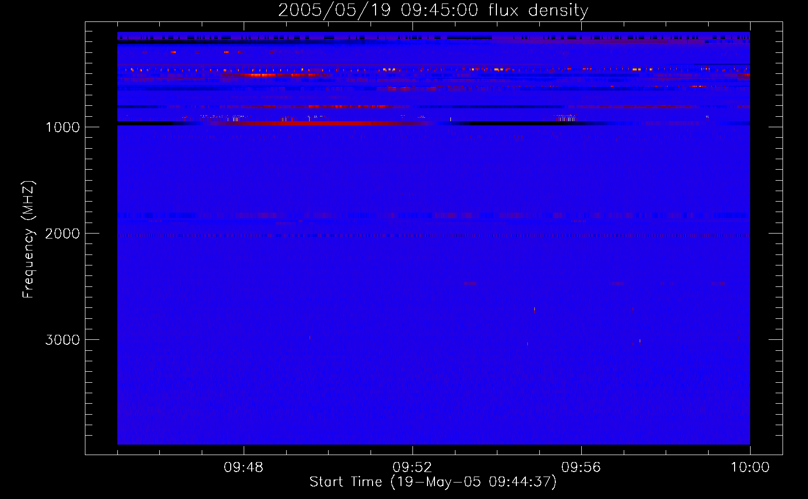
Task: Click the 3000 frequency tick label
Action: click(x=62, y=340)
